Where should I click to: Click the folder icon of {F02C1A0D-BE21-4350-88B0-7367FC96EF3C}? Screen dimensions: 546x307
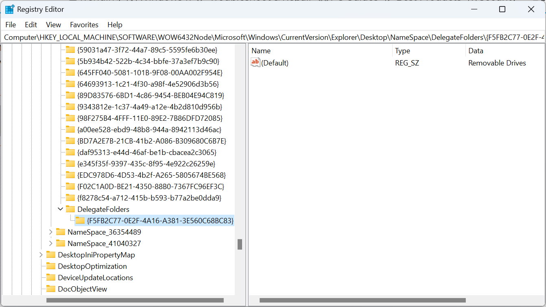(x=70, y=187)
